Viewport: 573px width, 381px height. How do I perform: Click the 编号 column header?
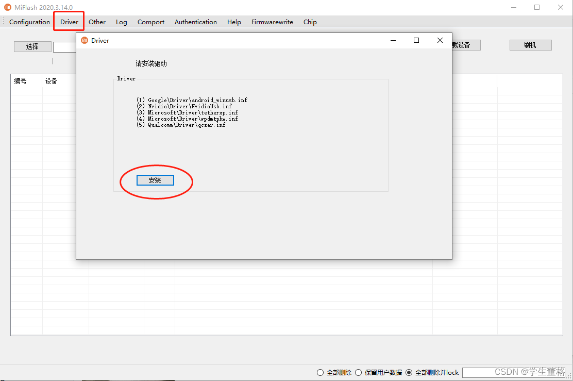pos(26,81)
